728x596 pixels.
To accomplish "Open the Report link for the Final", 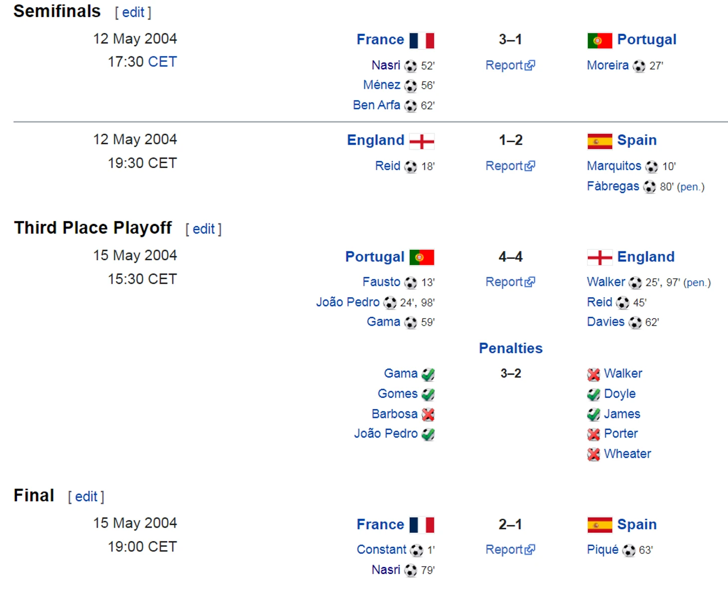I will point(510,550).
